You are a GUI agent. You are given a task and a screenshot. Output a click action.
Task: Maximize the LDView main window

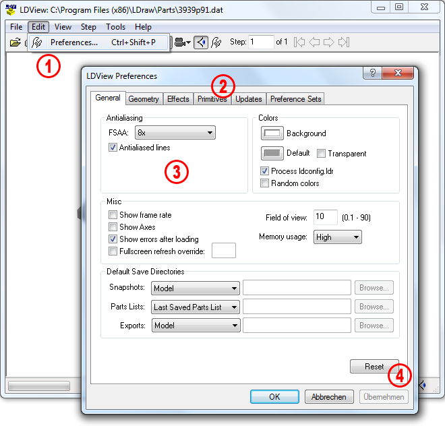point(399,7)
